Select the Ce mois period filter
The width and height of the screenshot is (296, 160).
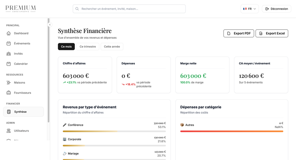click(x=66, y=46)
